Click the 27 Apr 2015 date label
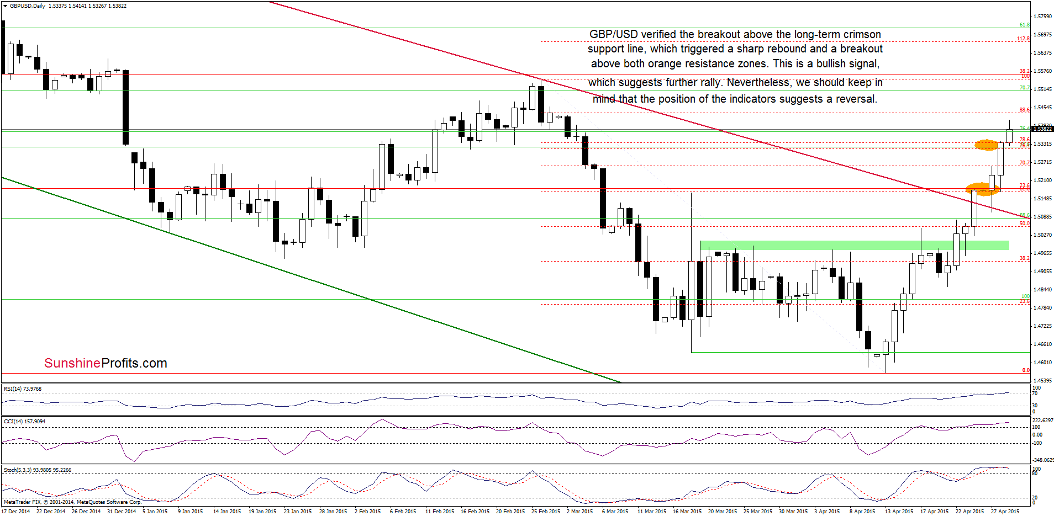This screenshot has height=516, width=1054. 1005,512
